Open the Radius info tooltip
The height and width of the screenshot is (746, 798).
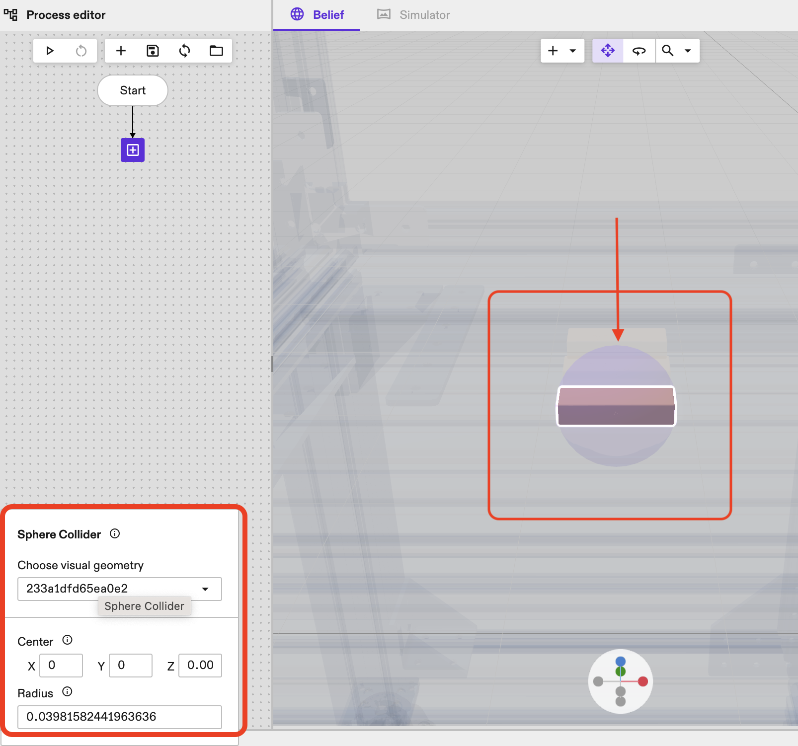tap(68, 692)
